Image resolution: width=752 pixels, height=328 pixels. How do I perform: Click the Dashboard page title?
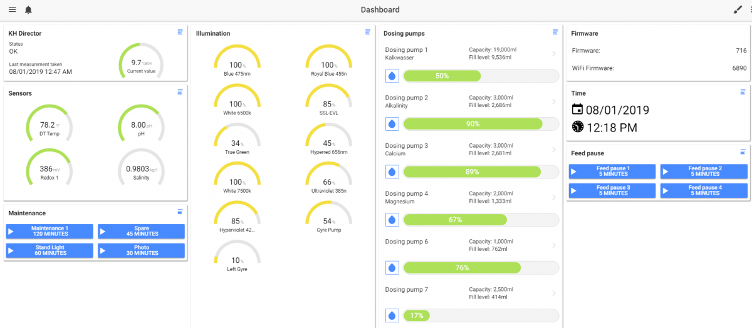[x=380, y=10]
